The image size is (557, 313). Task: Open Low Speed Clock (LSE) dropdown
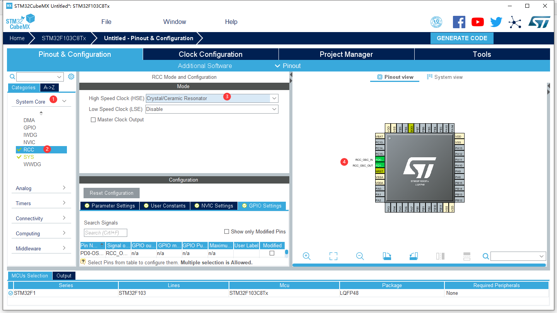point(274,109)
